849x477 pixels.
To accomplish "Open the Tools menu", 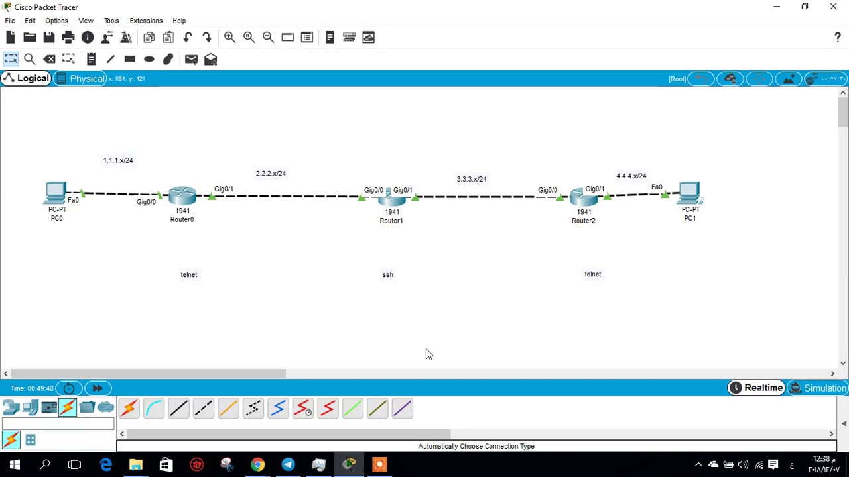I will pos(111,21).
